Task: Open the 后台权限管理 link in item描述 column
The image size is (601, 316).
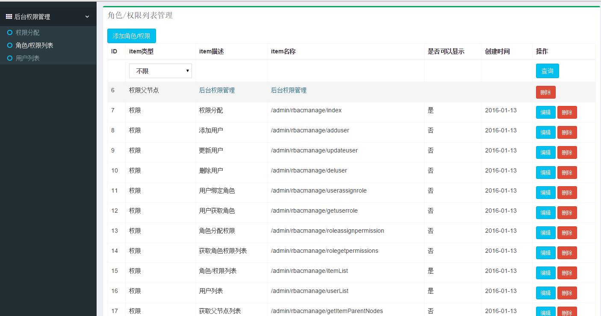Action: pyautogui.click(x=217, y=91)
